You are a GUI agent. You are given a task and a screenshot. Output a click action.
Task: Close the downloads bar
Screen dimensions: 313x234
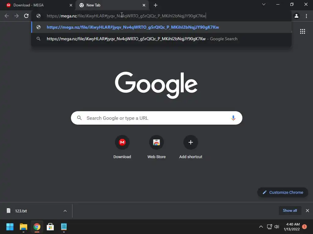(307, 211)
